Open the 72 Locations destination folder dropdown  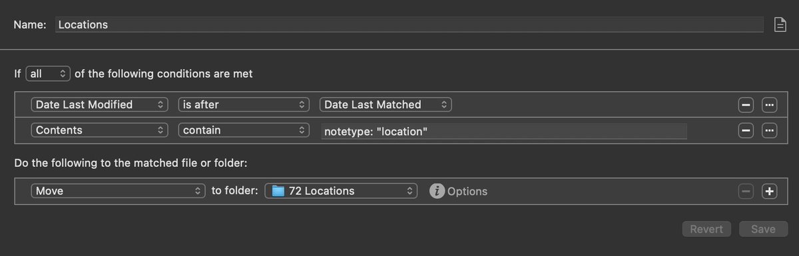(341, 191)
